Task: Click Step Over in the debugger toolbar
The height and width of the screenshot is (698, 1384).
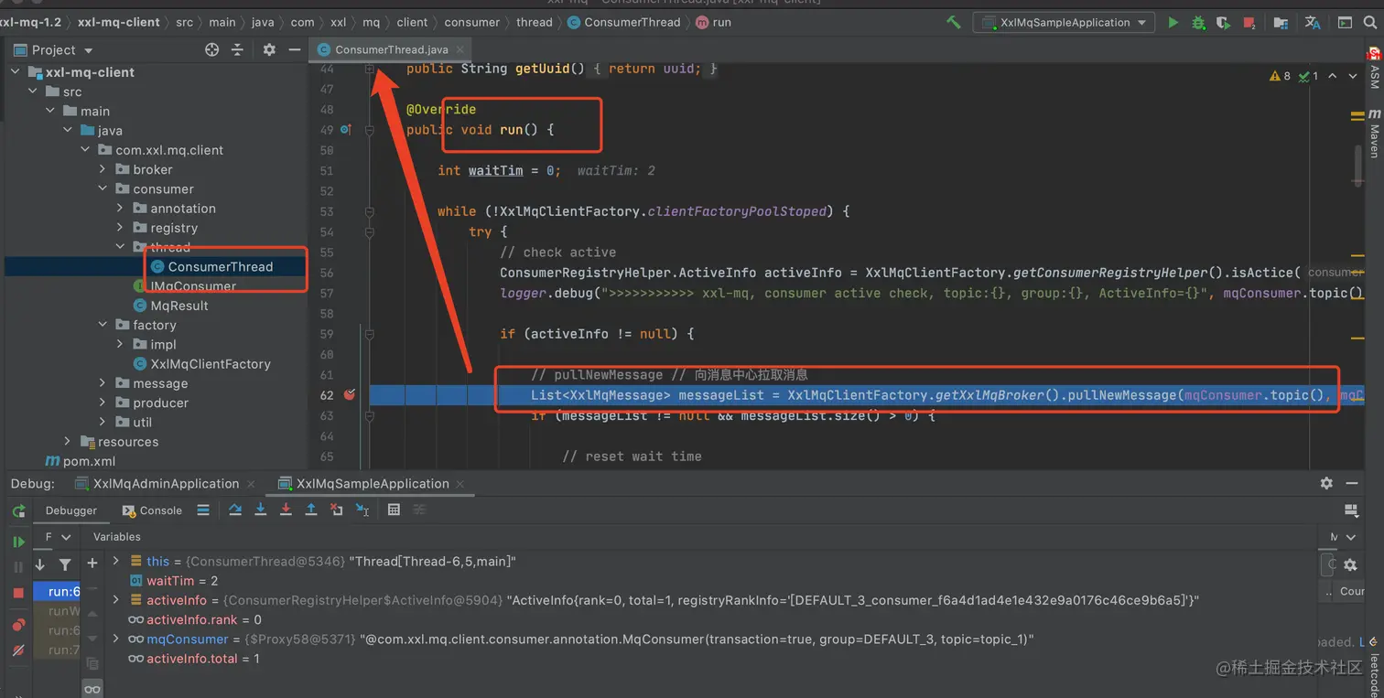Action: [x=235, y=510]
